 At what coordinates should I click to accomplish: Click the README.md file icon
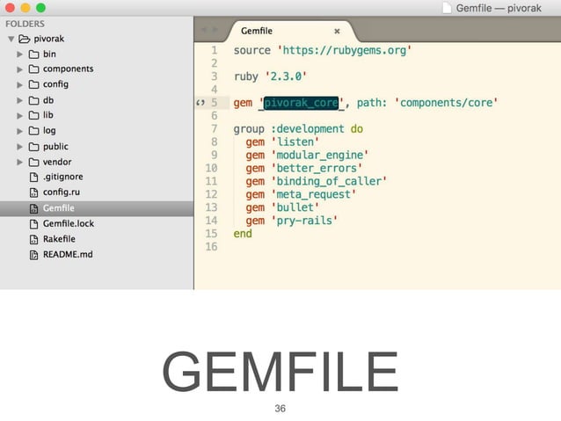pyautogui.click(x=33, y=255)
